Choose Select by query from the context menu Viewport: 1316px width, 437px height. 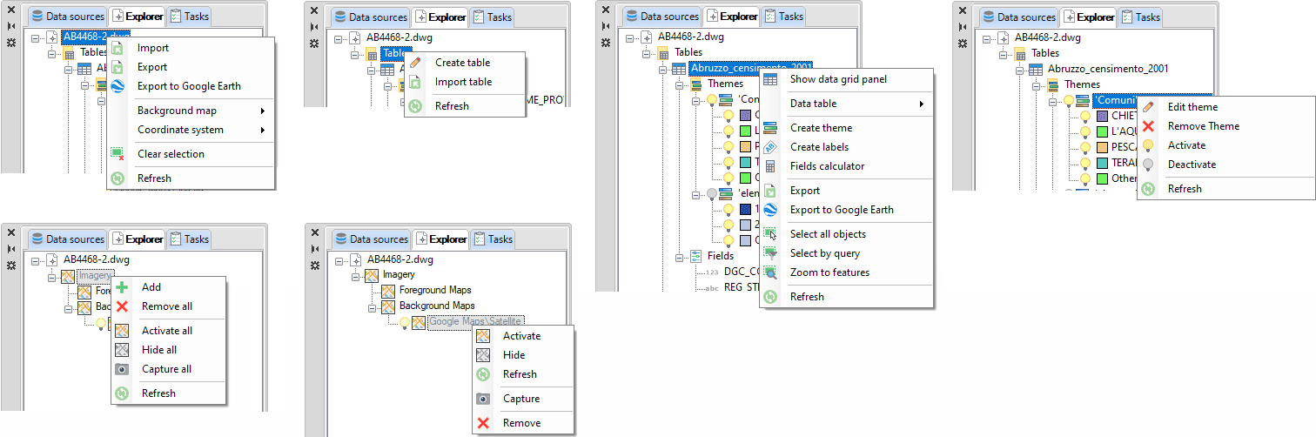pyautogui.click(x=824, y=253)
